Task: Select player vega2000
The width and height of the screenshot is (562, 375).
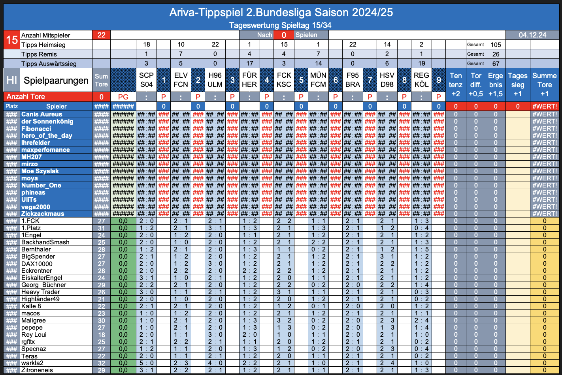Action: pyautogui.click(x=36, y=206)
